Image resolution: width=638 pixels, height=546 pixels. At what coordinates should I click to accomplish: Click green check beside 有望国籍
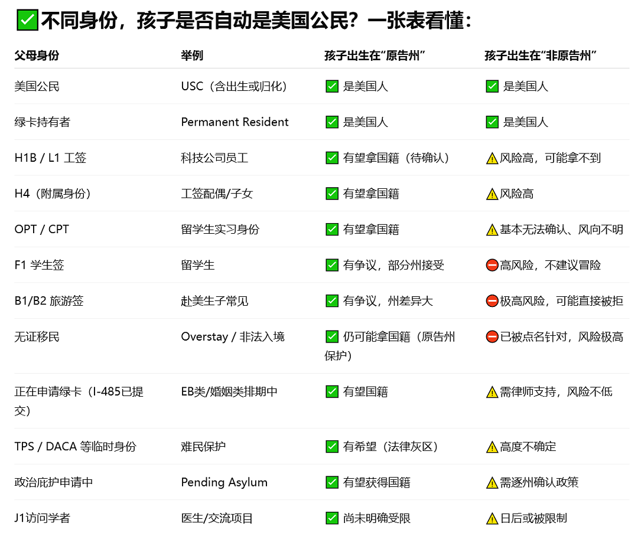pyautogui.click(x=332, y=391)
